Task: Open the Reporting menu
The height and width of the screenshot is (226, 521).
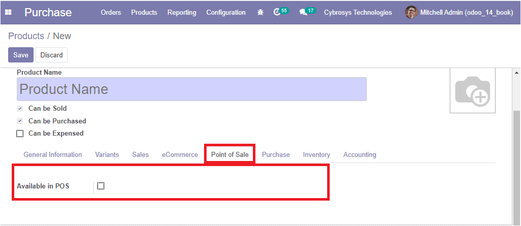Action: (182, 12)
